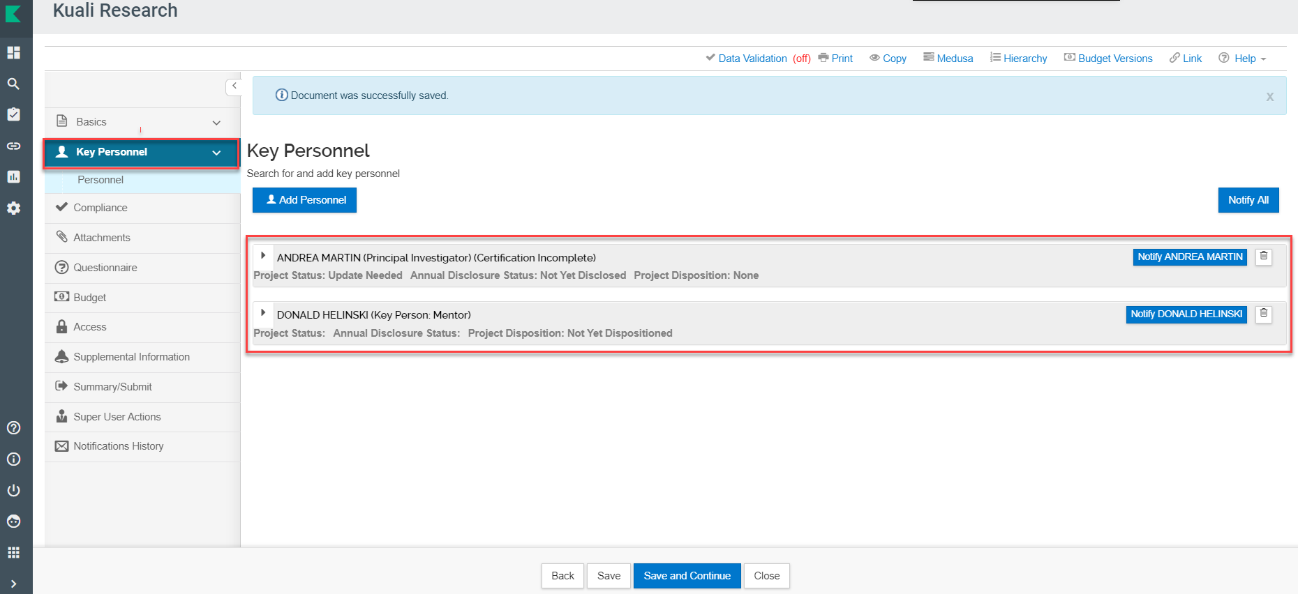Image resolution: width=1298 pixels, height=594 pixels.
Task: Expand DONALD HELINSKI personnel row
Action: [x=263, y=313]
